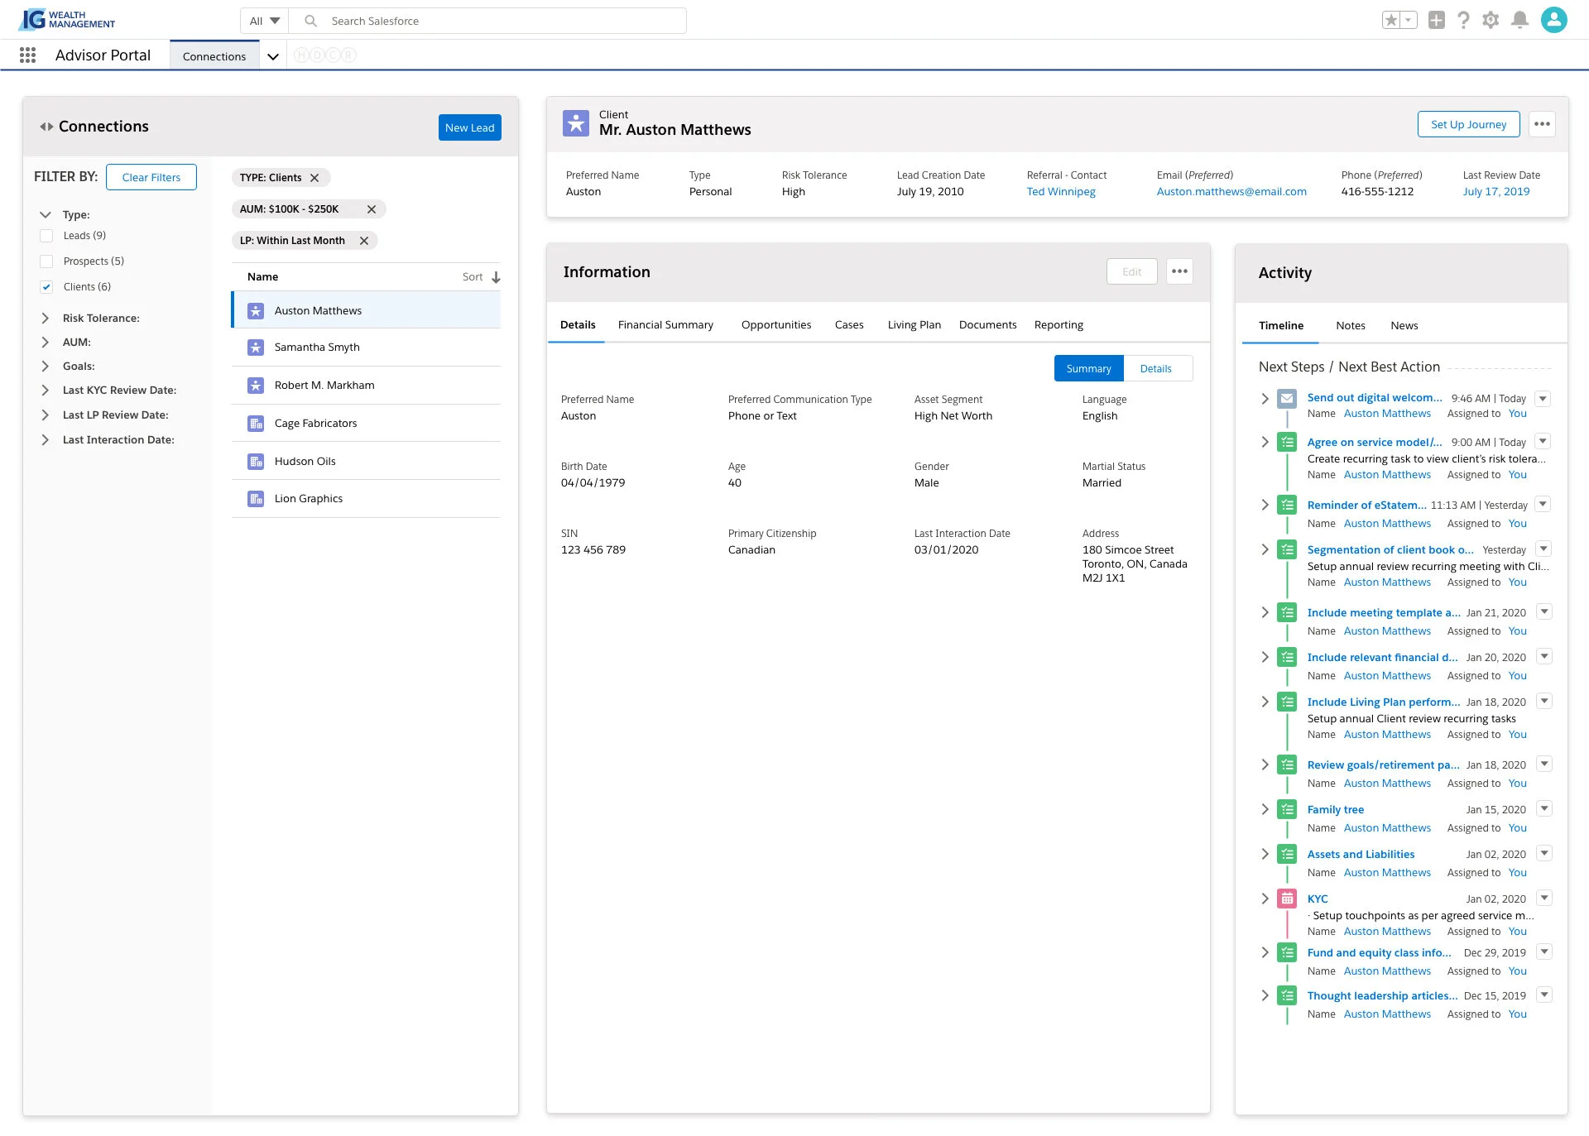Open the App Launcher grid icon

tap(27, 55)
